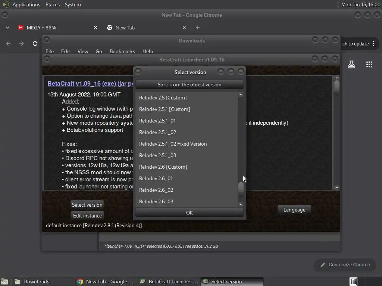Reload the Chrome page
The height and width of the screenshot is (286, 382).
point(35,44)
